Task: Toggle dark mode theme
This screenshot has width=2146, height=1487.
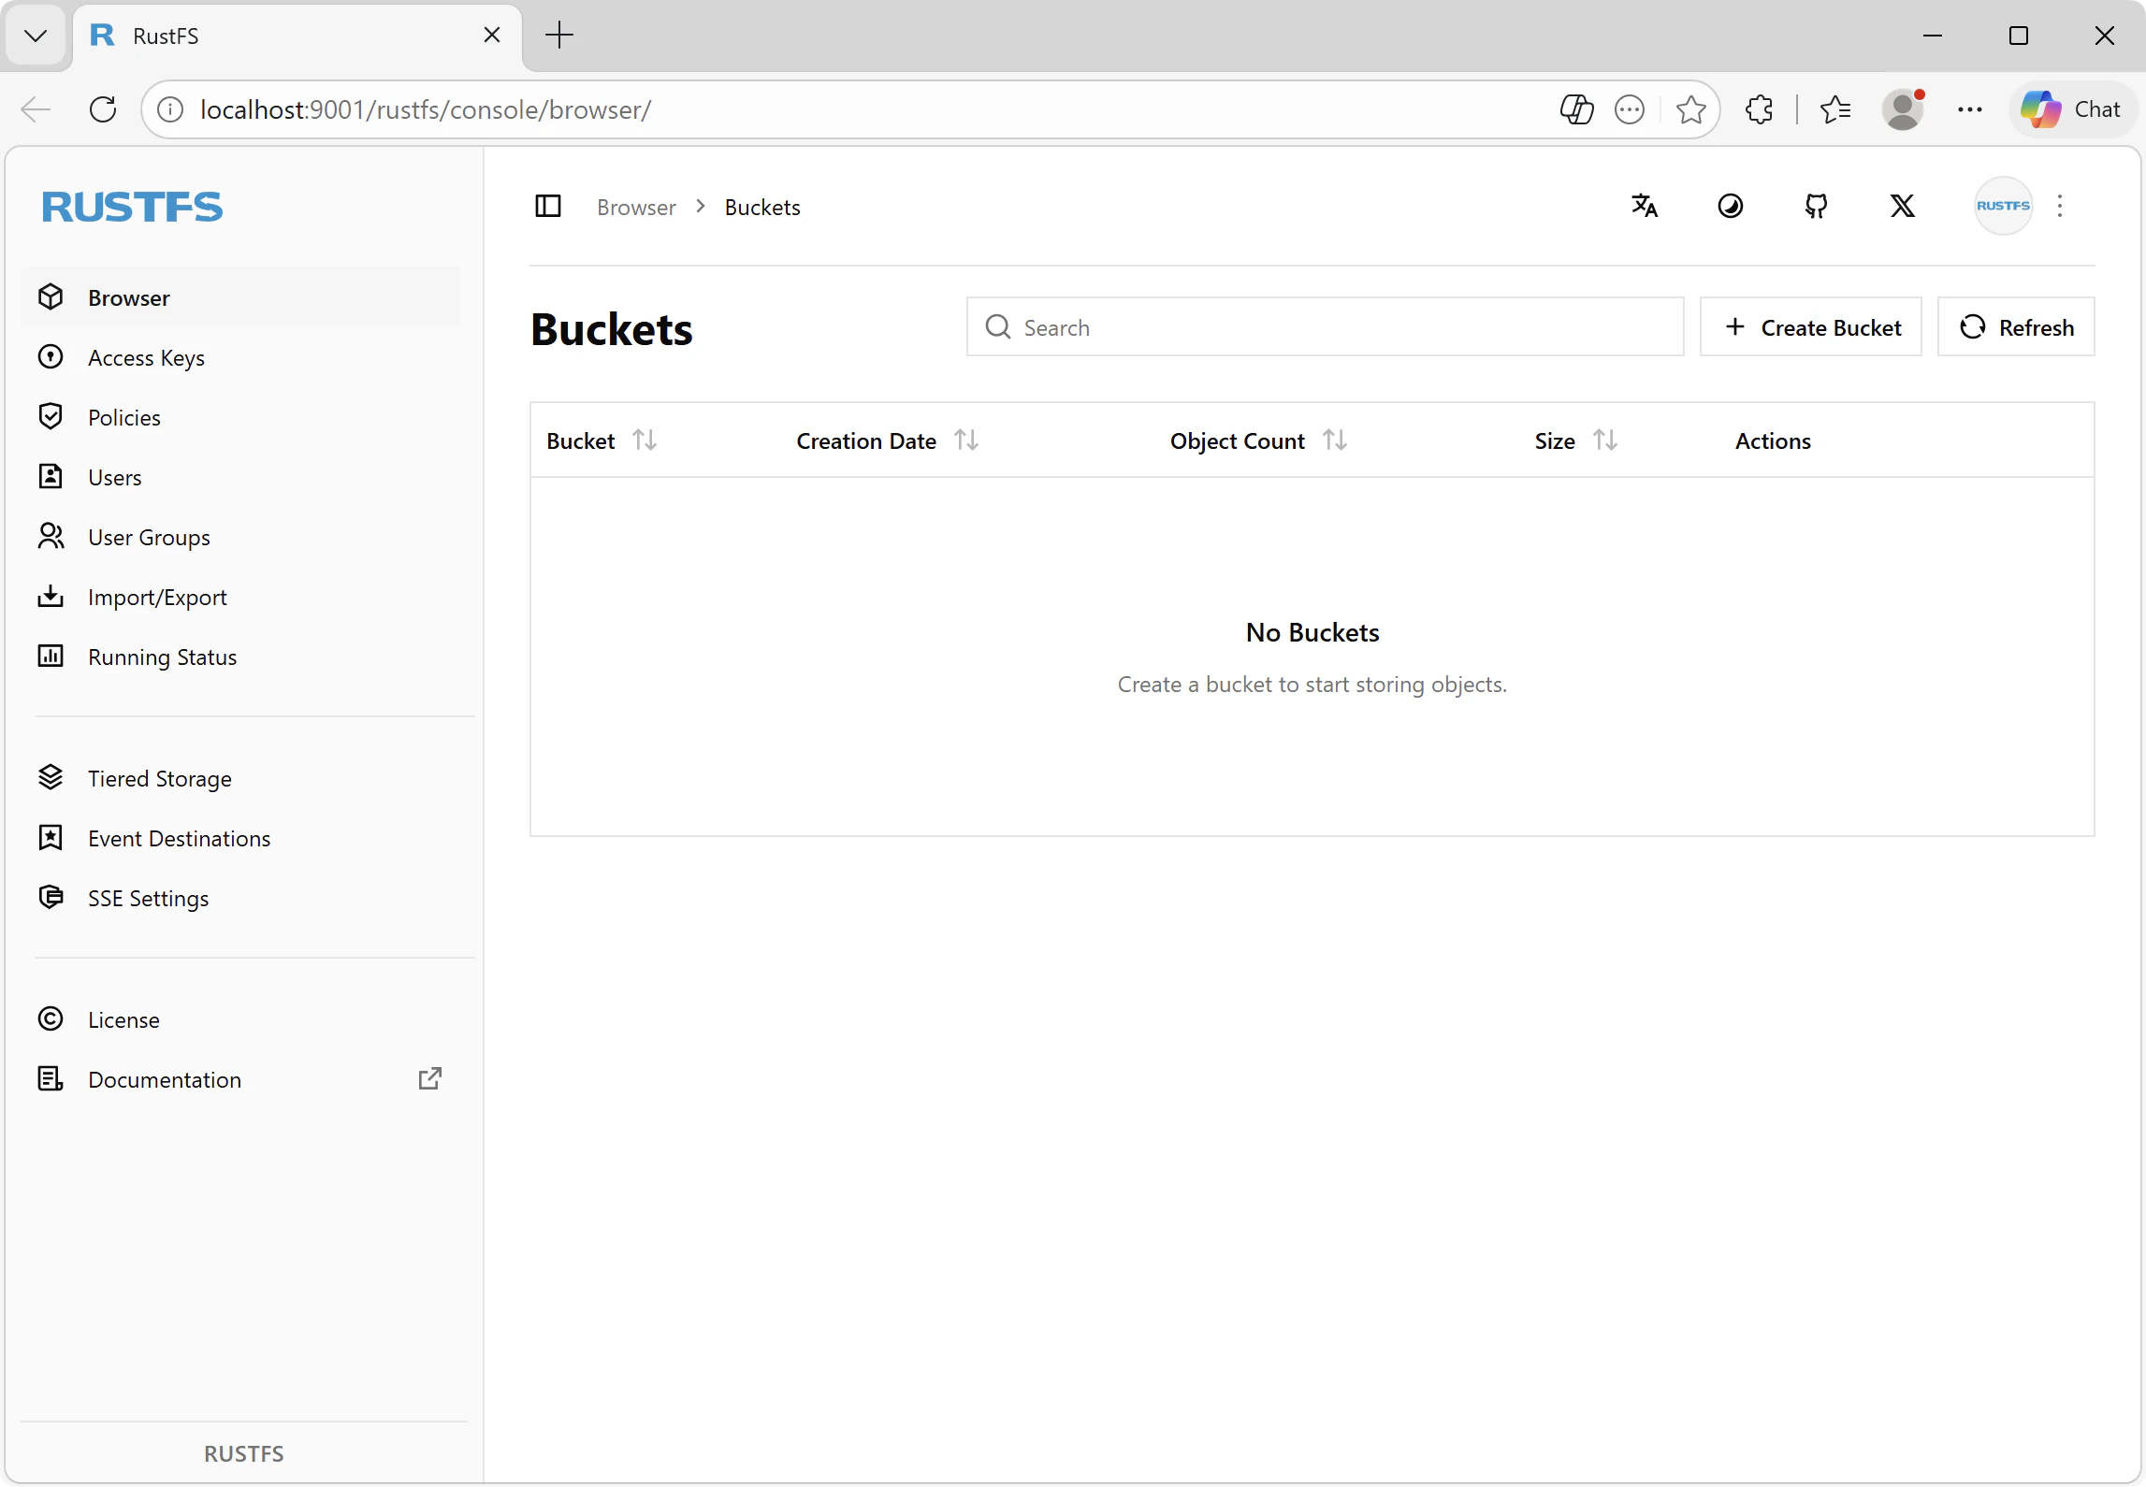Action: [x=1730, y=206]
